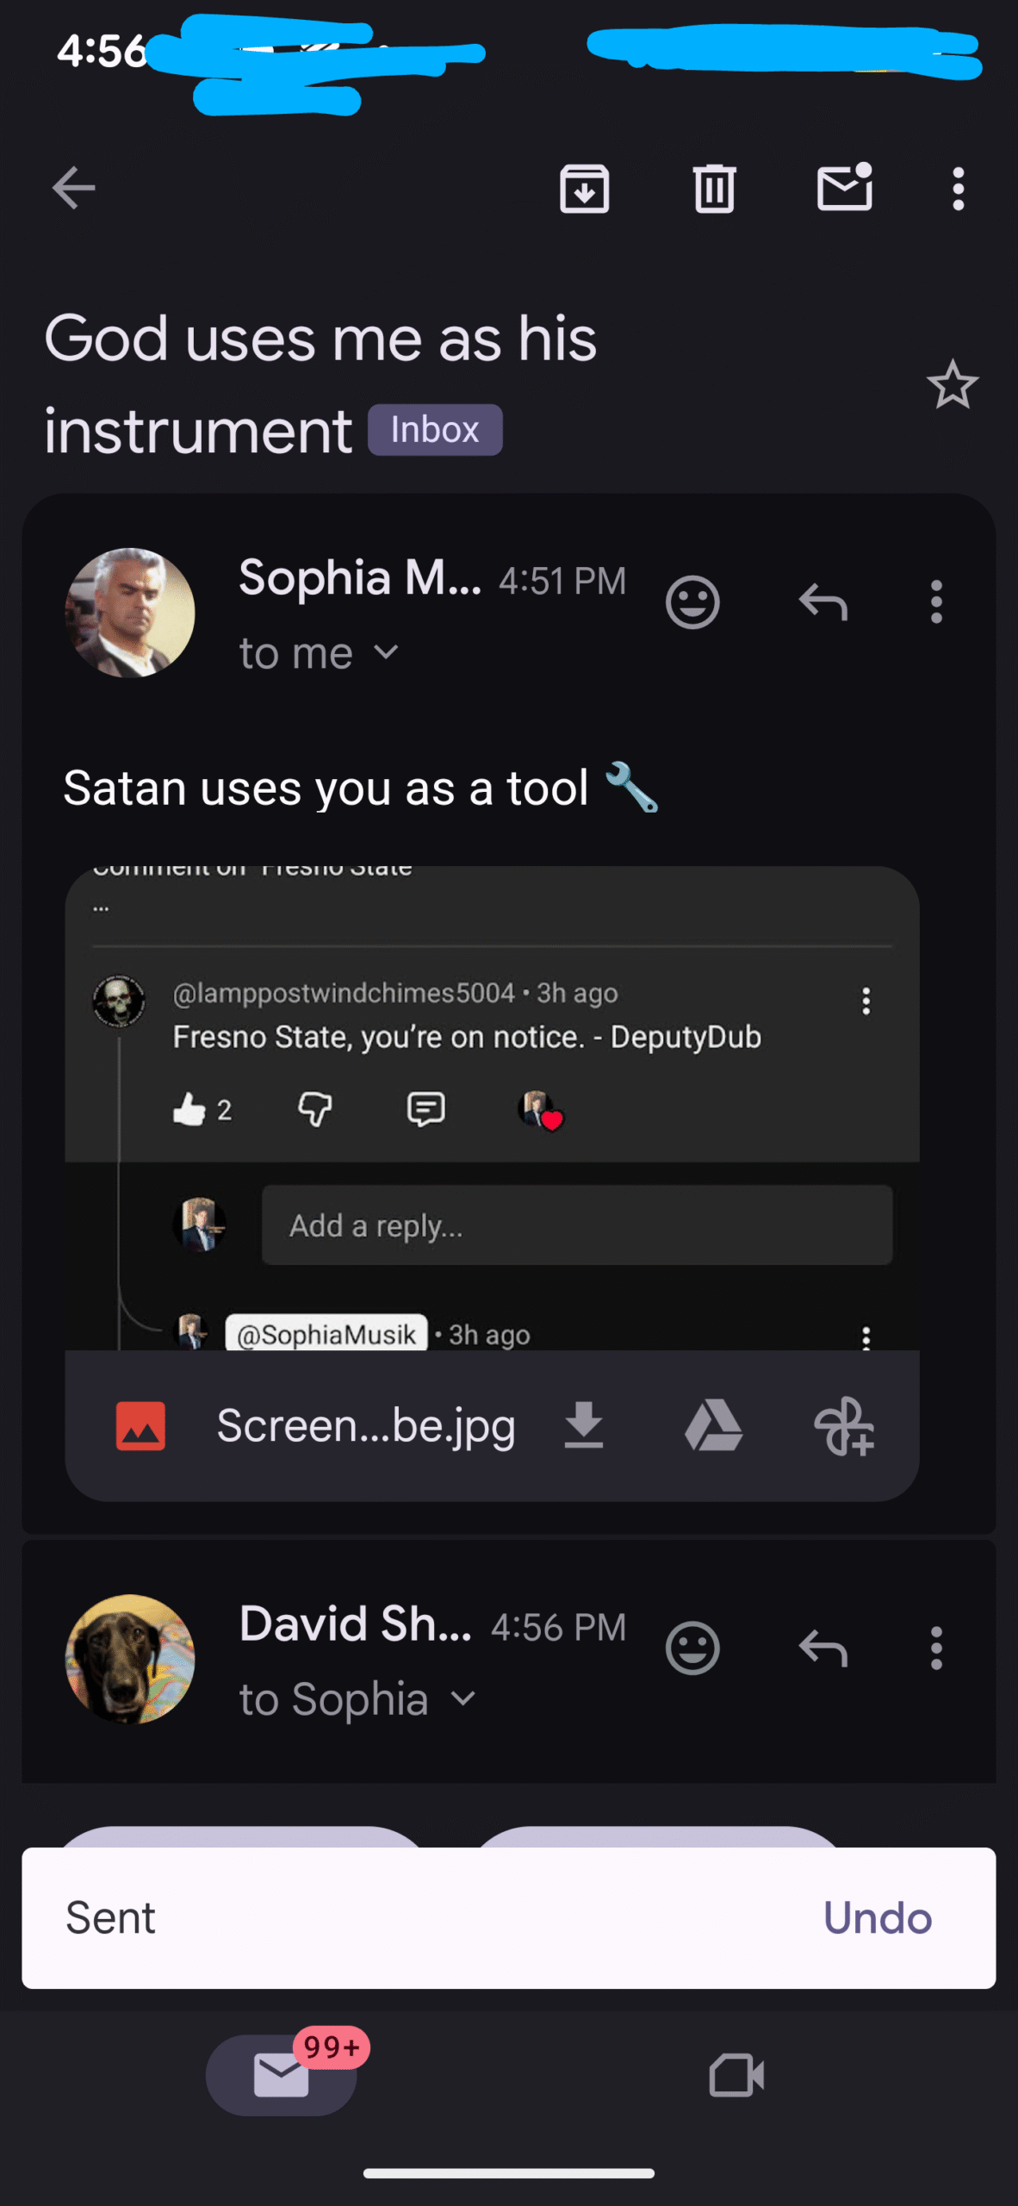Switch to the Meet video tab
Viewport: 1018px width, 2206px height.
736,2075
